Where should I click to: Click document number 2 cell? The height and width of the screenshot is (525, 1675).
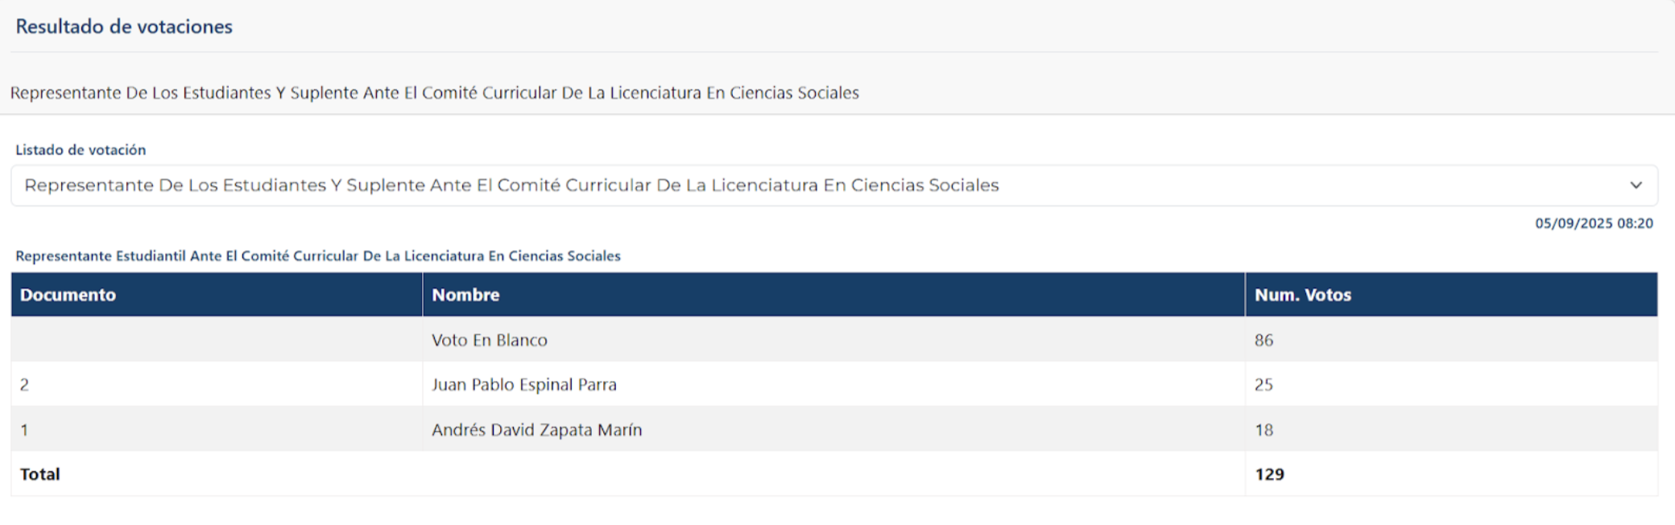[217, 384]
